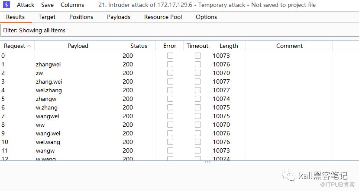Toggle Error checkbox for zhangwei row
This screenshot has width=359, height=191.
[x=170, y=64]
